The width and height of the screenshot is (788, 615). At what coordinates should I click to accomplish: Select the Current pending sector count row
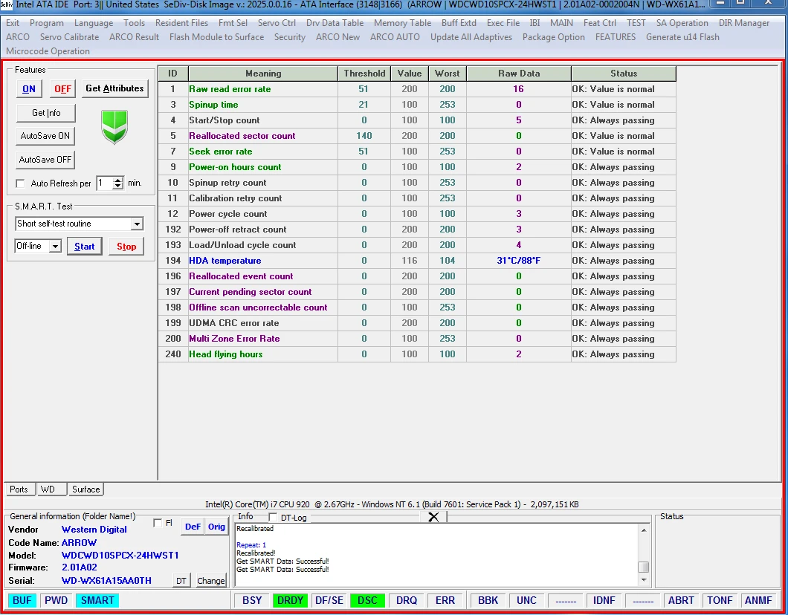[x=417, y=292]
